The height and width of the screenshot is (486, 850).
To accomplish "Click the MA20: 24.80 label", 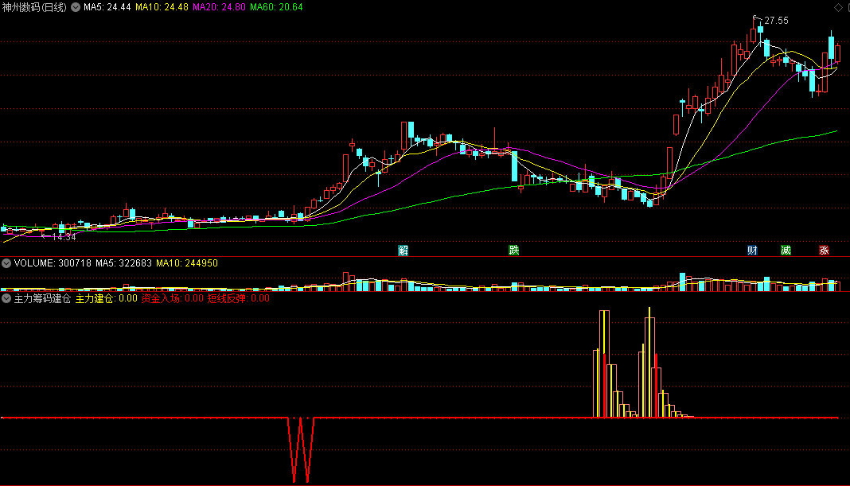I will point(219,7).
